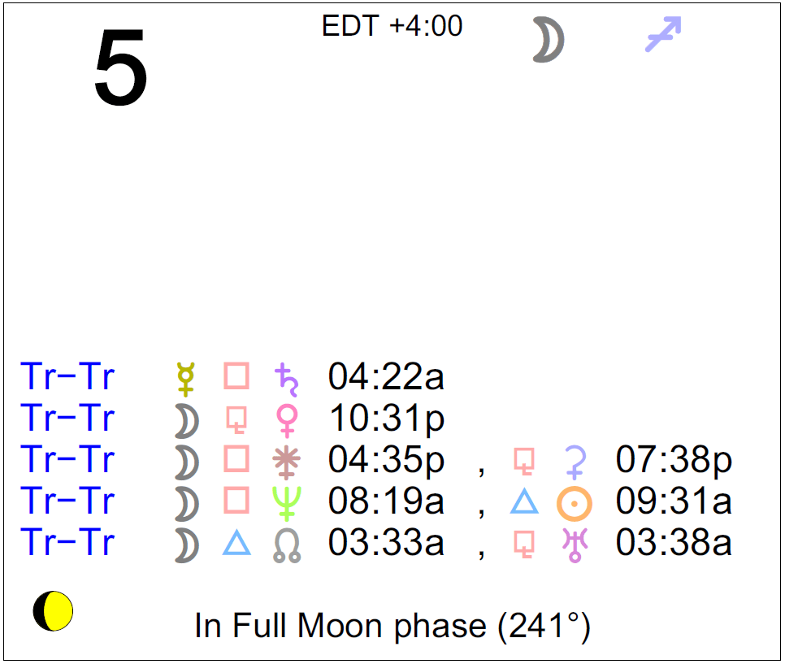Select the EDT +4:00 timezone label
The width and height of the screenshot is (785, 664).
392,26
